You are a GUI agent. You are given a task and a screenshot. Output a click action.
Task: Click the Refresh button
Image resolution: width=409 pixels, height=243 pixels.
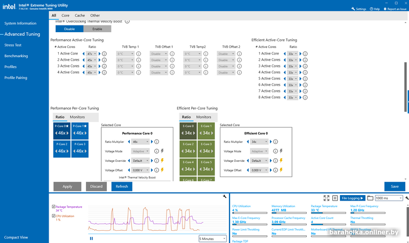[x=122, y=186]
